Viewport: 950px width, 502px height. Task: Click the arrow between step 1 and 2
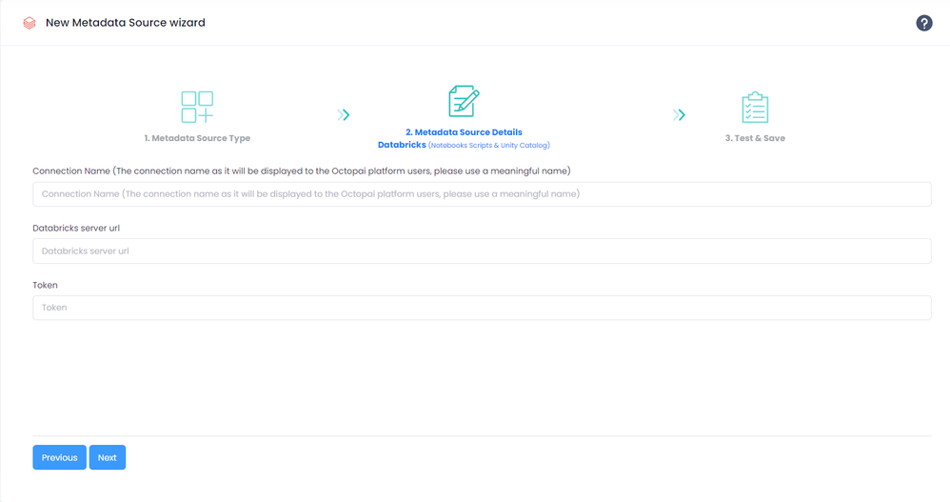[x=344, y=114]
